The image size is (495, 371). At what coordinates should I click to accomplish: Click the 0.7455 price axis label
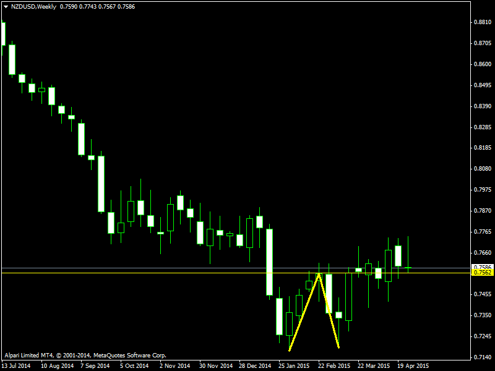coord(483,294)
